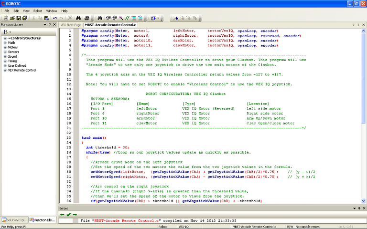Open the Function Library panel dropdown arrow
This screenshot has height=229, width=367.
pos(45,24)
